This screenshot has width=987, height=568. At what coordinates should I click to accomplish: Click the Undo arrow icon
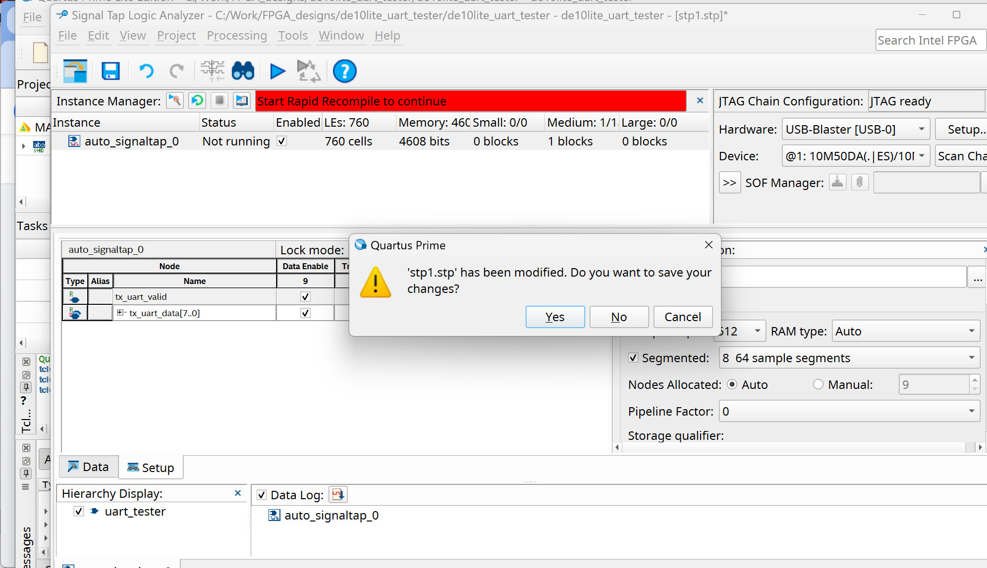point(146,71)
